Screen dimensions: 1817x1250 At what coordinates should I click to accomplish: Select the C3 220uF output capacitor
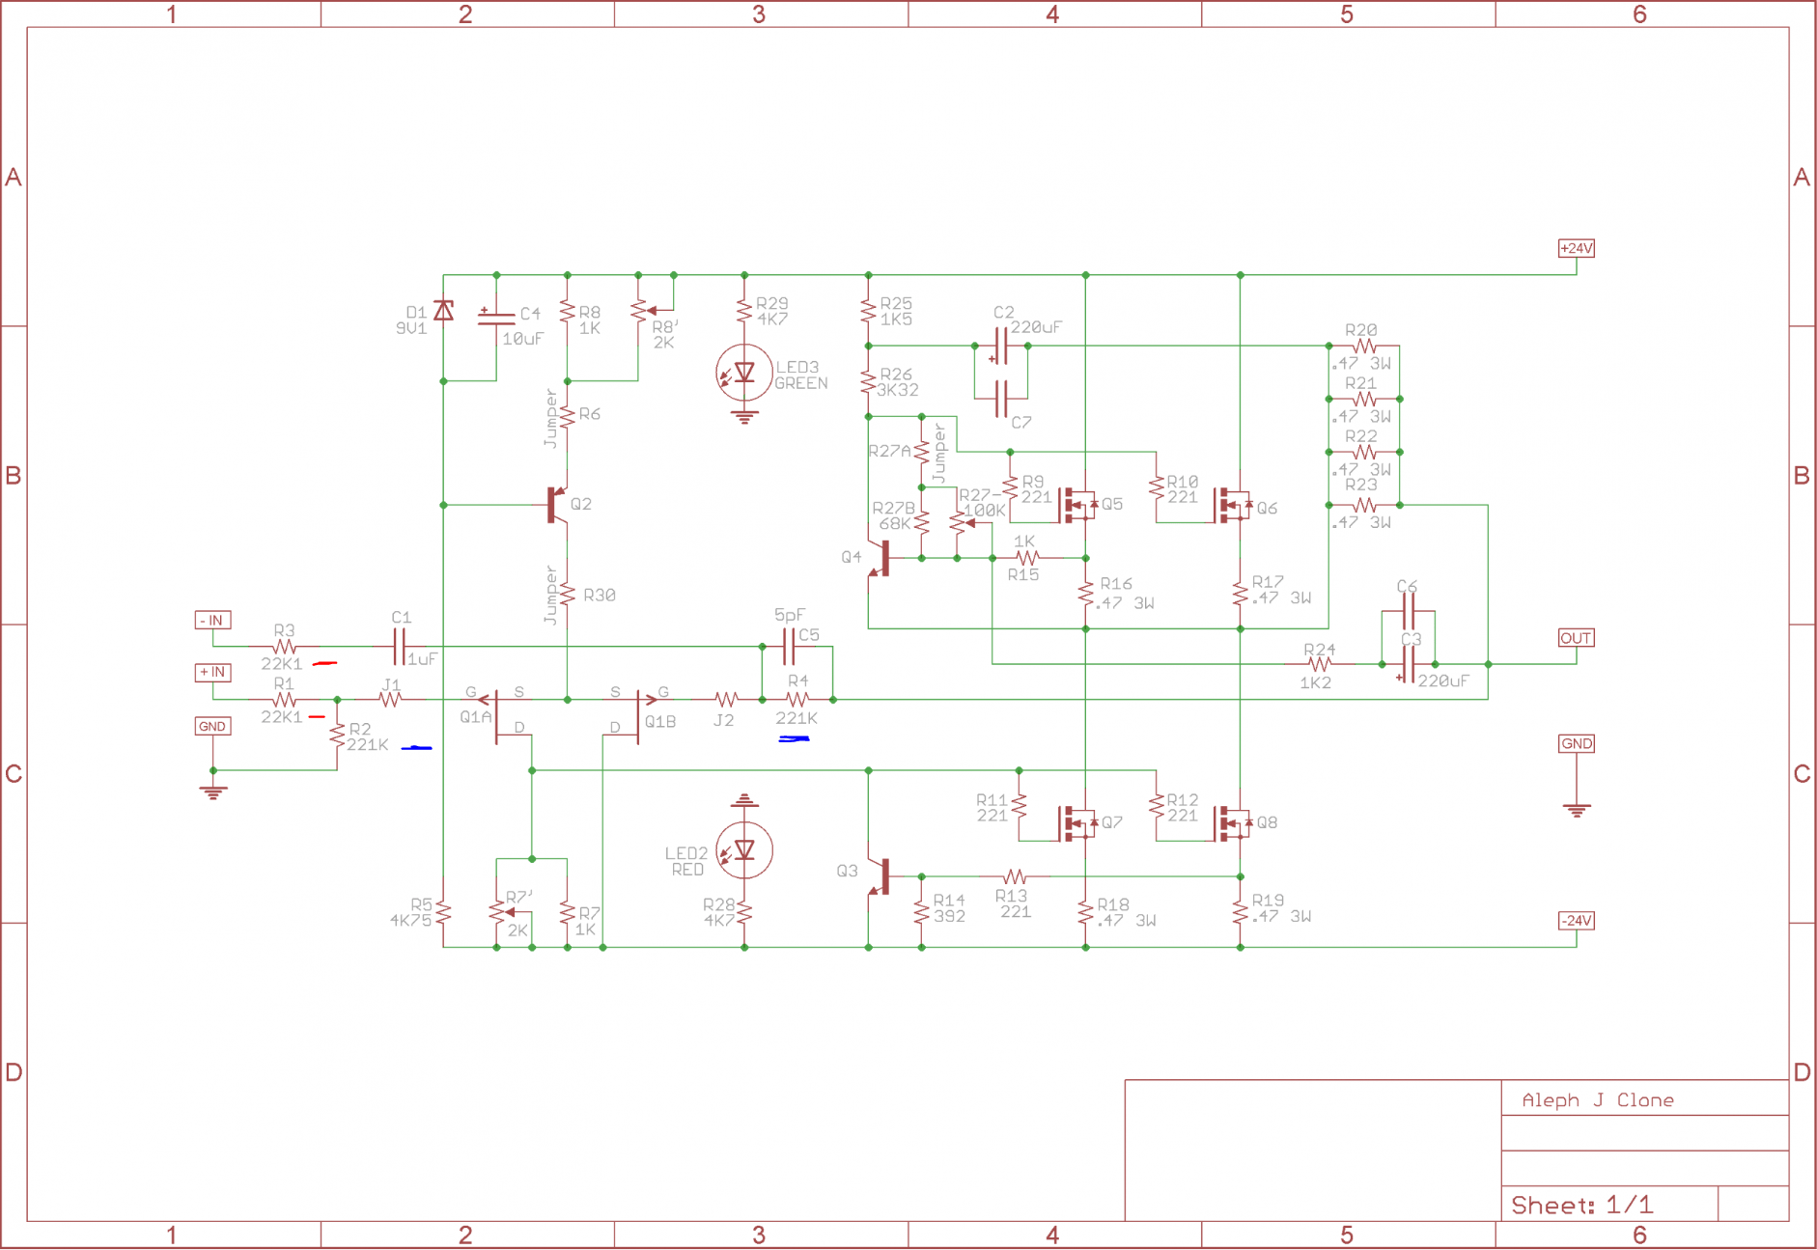[1409, 664]
